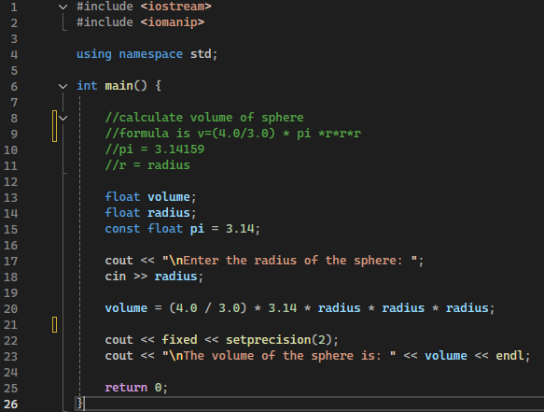Click '(4.0 / 3.0)' expression on line 20
This screenshot has width=544, height=412.
click(208, 308)
